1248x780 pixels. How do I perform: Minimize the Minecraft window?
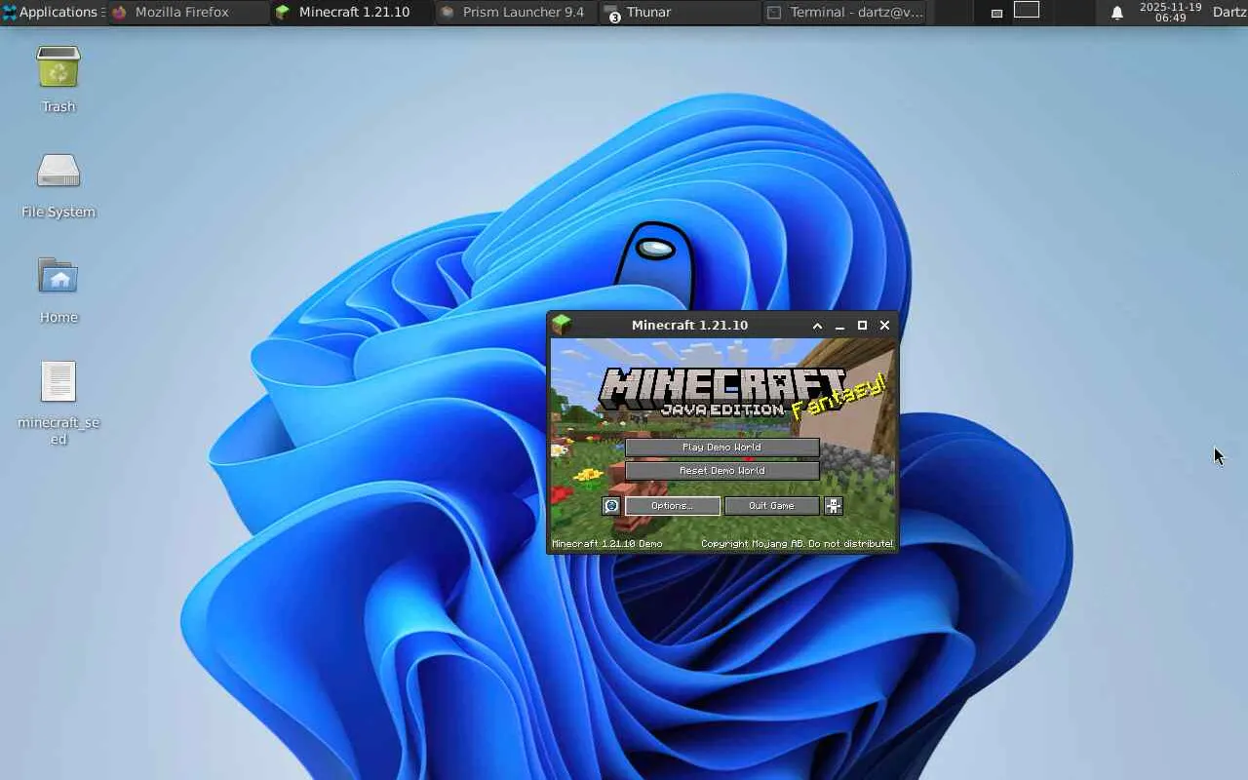839,326
